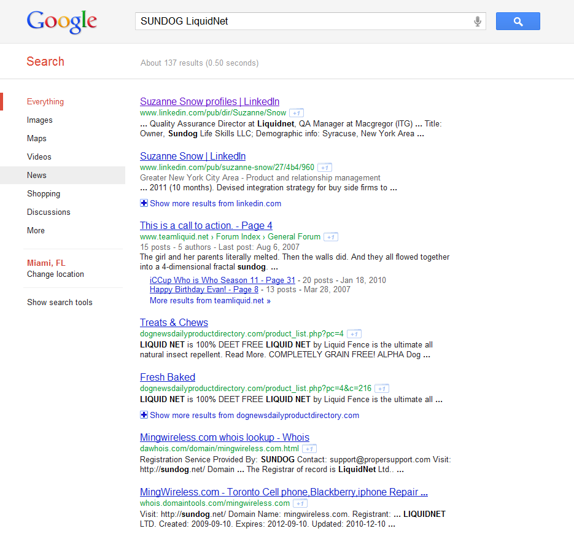Viewport: 574px width, 539px height.
Task: Click Show more results from dognewsdailyproductdirectory.com text
Action: 254,415
